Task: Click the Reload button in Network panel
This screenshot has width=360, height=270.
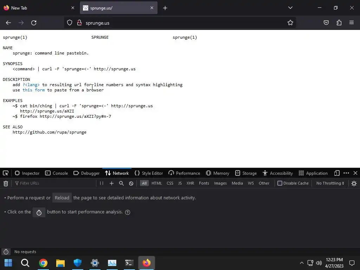Action: [x=62, y=198]
